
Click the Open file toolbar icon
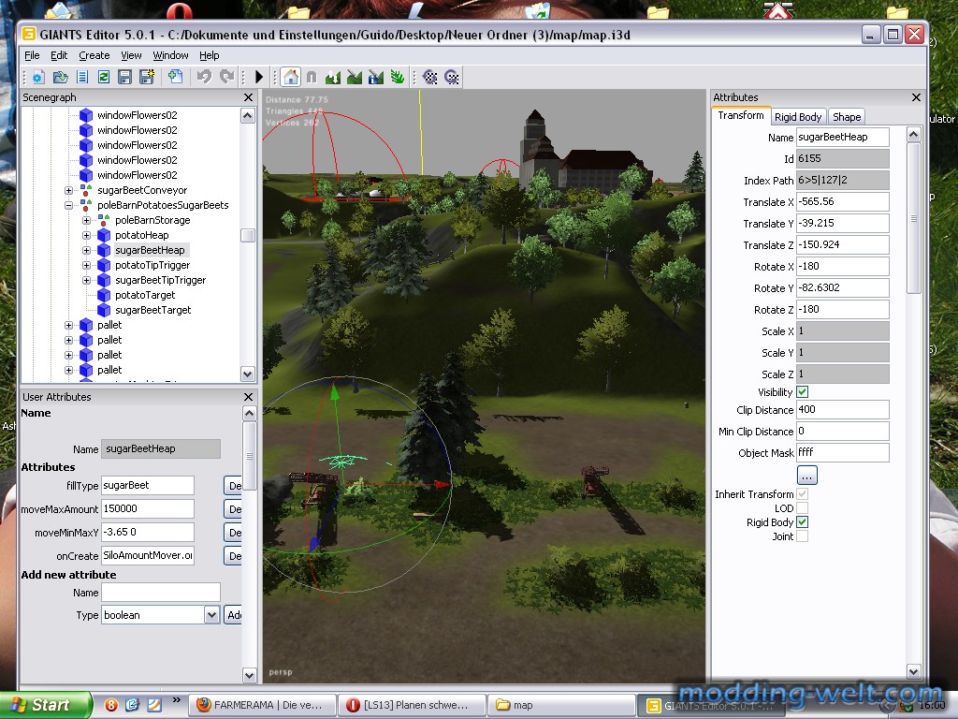pyautogui.click(x=61, y=77)
